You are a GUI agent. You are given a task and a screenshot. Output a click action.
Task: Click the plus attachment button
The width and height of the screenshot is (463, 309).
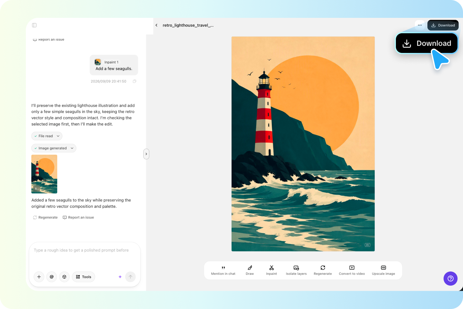(x=39, y=277)
